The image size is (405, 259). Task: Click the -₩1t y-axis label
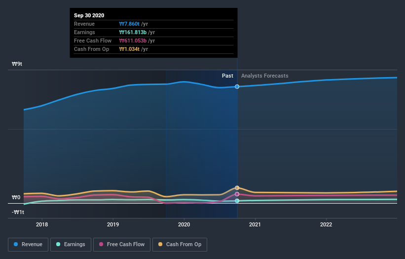click(18, 212)
